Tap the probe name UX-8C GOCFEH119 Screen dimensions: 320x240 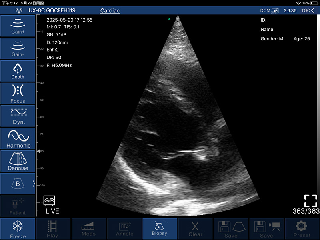click(x=52, y=10)
